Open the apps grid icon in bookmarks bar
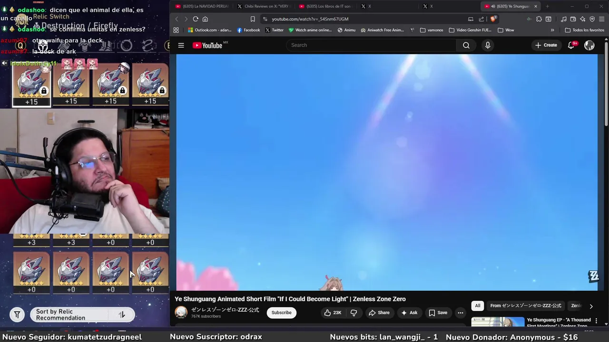Image resolution: width=609 pixels, height=342 pixels. (176, 30)
